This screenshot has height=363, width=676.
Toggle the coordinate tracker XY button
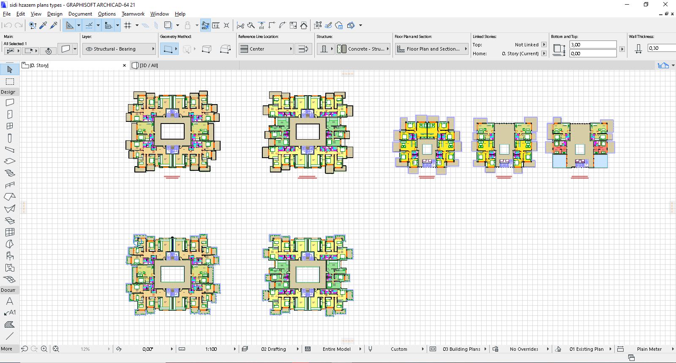point(108,25)
